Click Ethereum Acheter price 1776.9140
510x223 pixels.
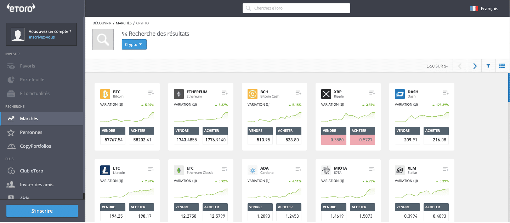[x=215, y=140]
